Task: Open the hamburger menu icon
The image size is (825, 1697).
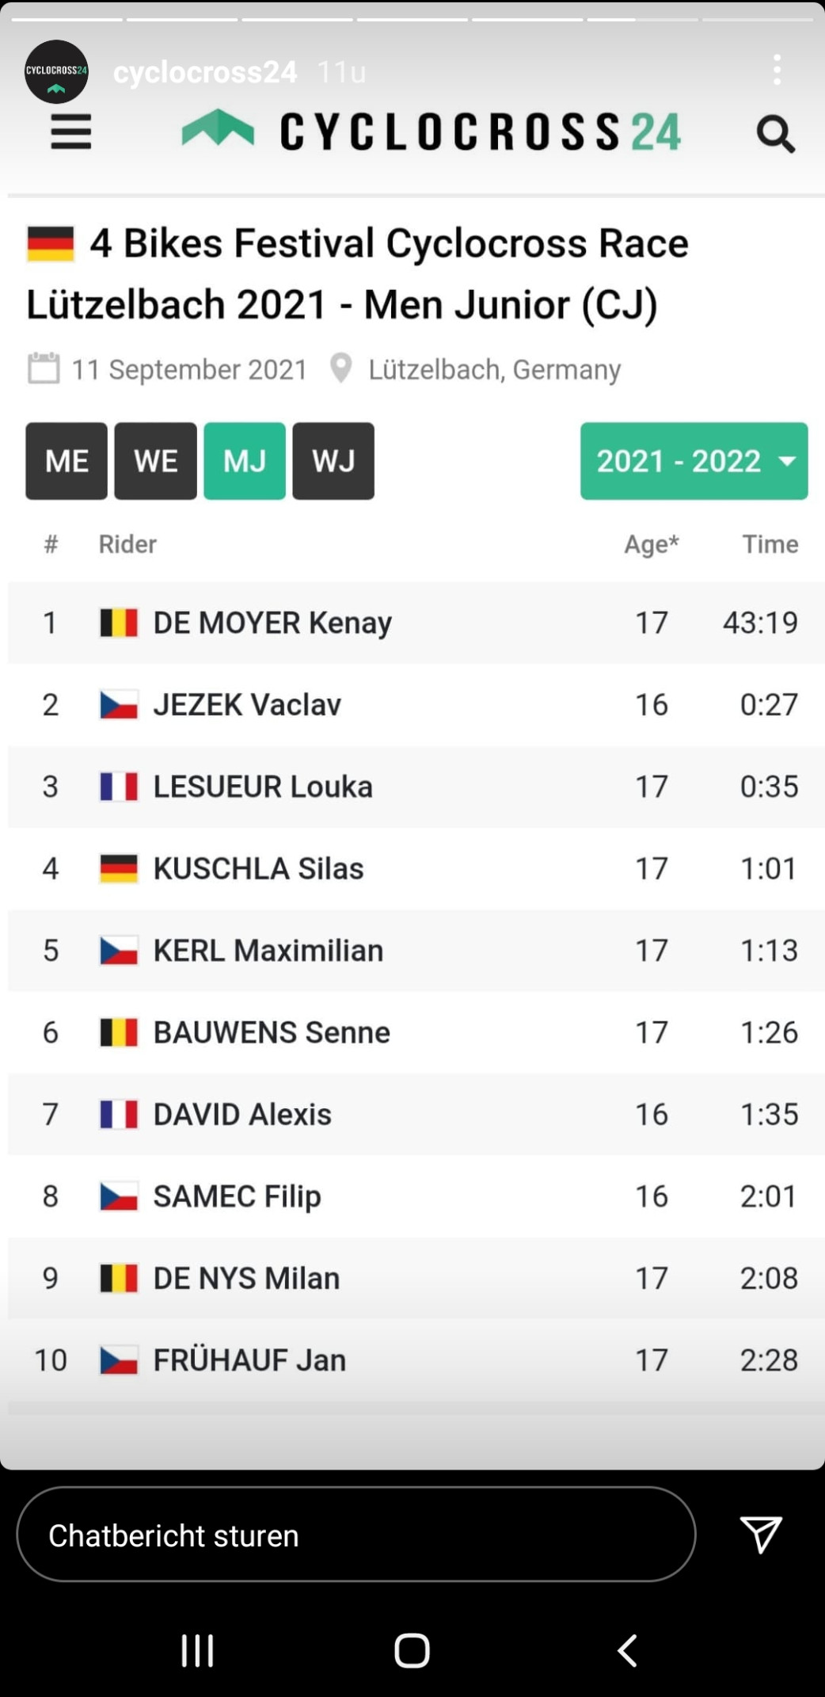Action: [x=71, y=132]
